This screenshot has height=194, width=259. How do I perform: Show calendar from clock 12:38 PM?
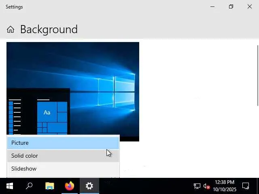[225, 186]
